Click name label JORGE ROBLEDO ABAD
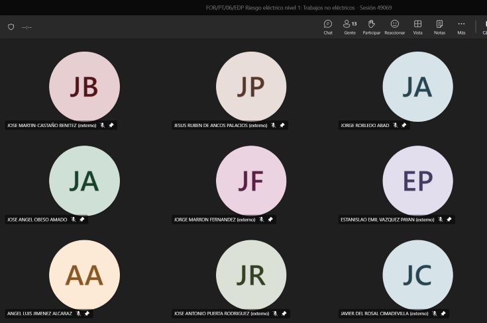This screenshot has width=487, height=323. (364, 125)
